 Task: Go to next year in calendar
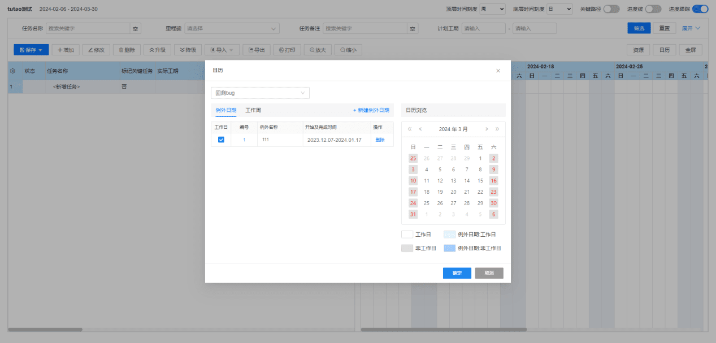tap(497, 129)
